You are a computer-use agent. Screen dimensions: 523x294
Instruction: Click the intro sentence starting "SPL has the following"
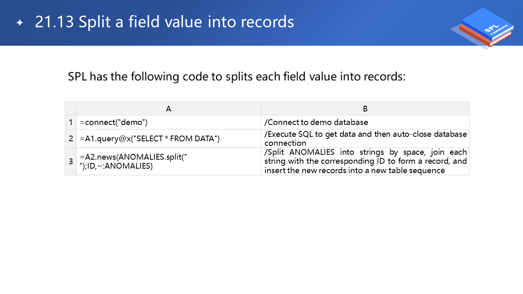[236, 77]
